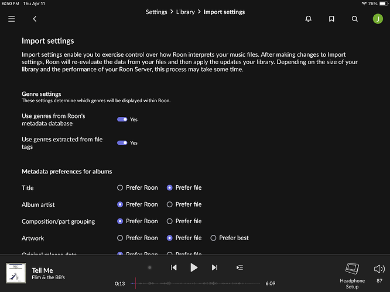The image size is (390, 292).
Task: Skip to next track
Action: (x=214, y=267)
